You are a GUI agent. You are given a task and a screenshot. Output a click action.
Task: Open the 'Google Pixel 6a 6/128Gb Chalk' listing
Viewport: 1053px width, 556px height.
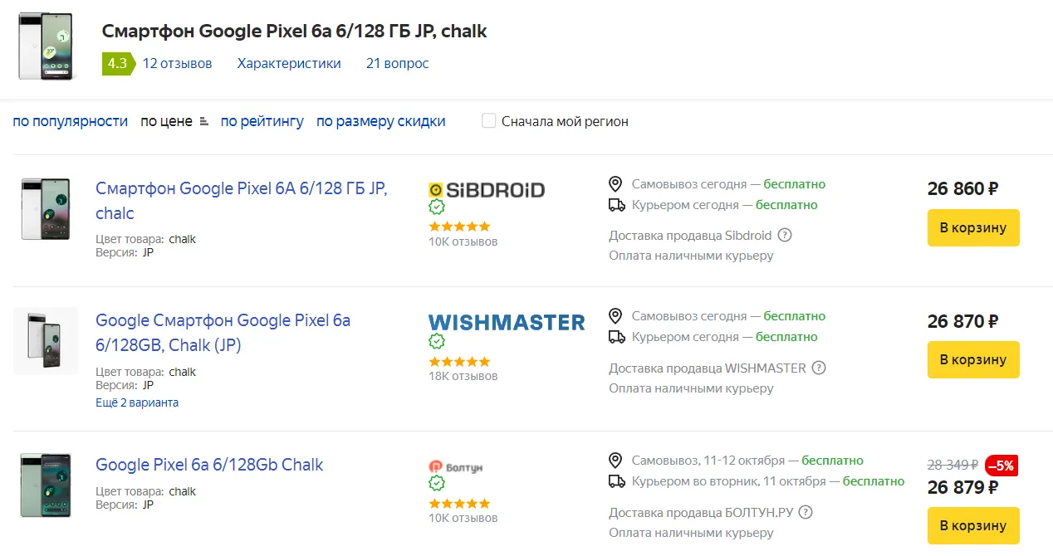click(x=209, y=465)
